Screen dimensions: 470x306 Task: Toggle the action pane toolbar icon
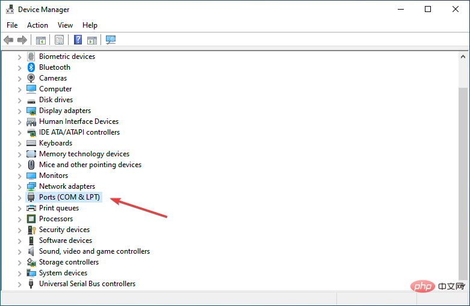92,40
